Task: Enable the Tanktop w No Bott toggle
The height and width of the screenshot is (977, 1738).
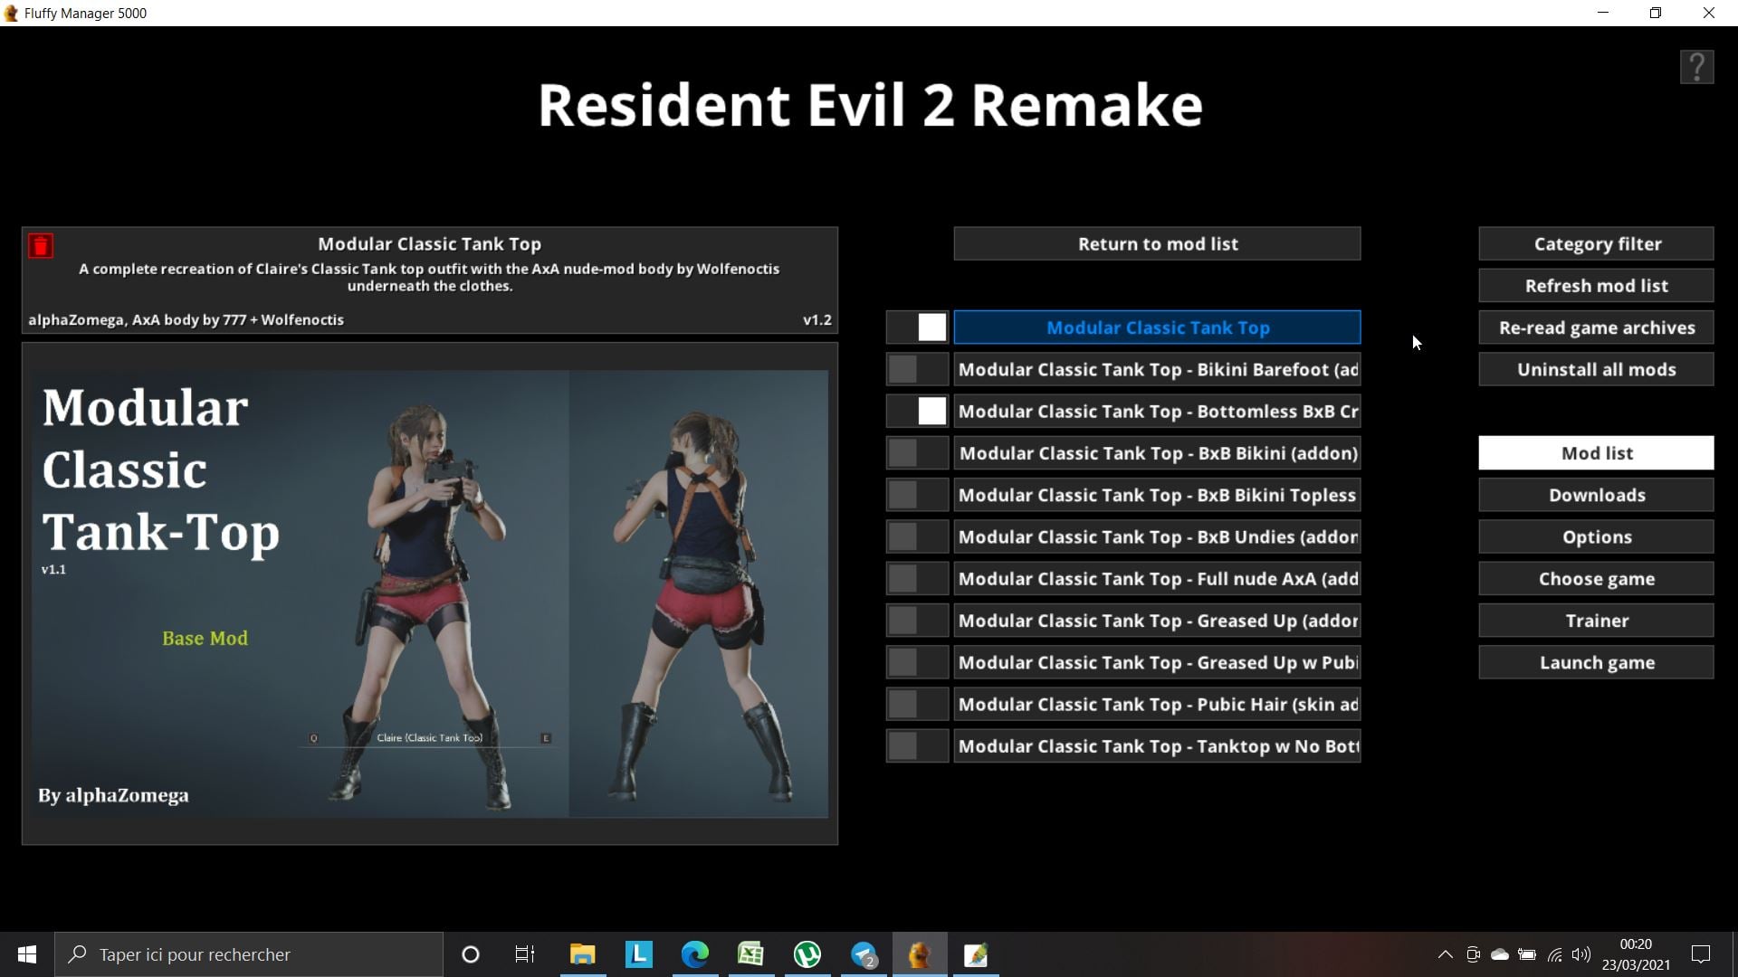Action: pyautogui.click(x=917, y=746)
